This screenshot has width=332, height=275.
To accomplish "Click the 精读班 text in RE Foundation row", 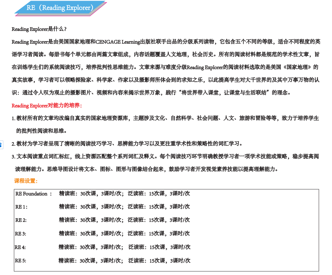I will click(x=67, y=194).
